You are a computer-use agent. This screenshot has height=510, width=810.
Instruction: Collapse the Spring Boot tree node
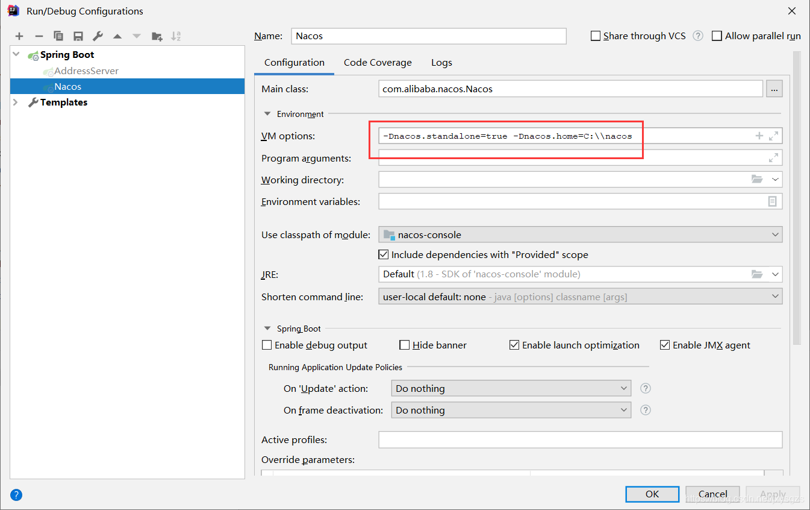(16, 55)
